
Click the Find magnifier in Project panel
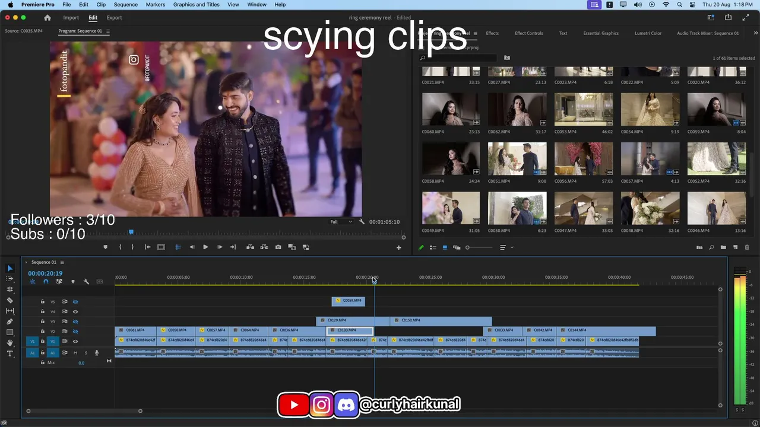pyautogui.click(x=711, y=247)
